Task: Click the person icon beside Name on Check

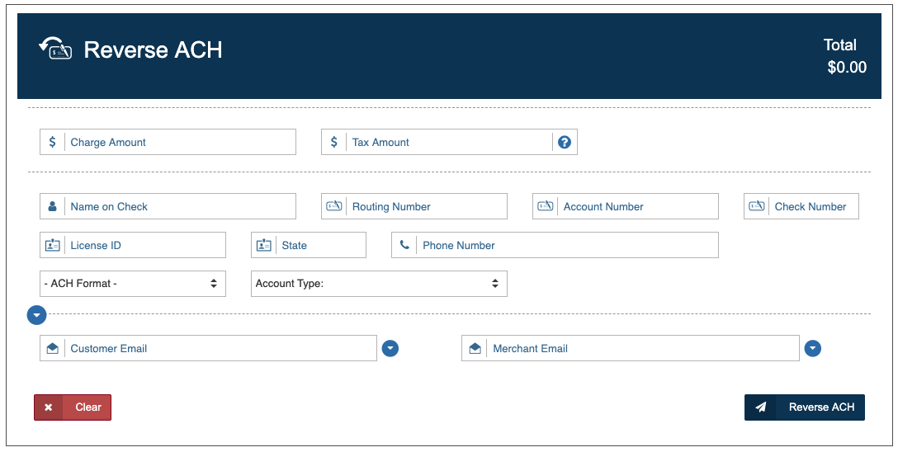Action: click(53, 206)
